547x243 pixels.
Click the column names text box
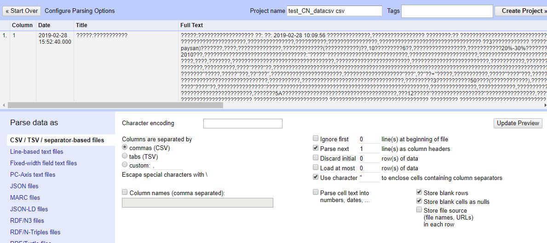tap(197, 203)
